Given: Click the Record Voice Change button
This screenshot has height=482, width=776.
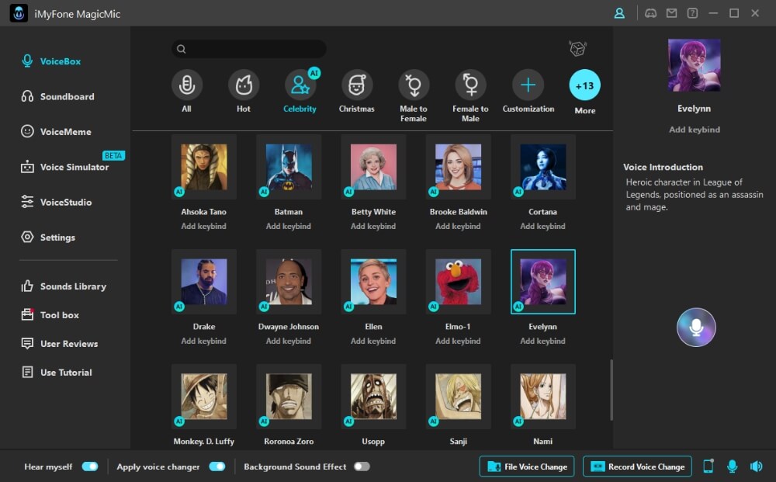Looking at the screenshot, I should (x=637, y=466).
